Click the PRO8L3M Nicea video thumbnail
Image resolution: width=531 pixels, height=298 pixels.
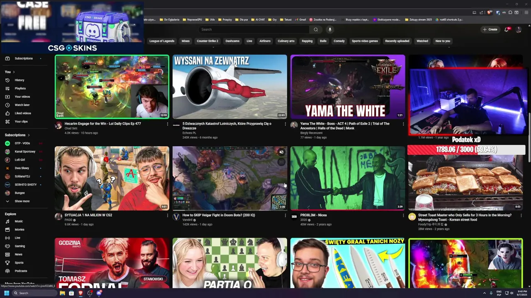pos(348,178)
